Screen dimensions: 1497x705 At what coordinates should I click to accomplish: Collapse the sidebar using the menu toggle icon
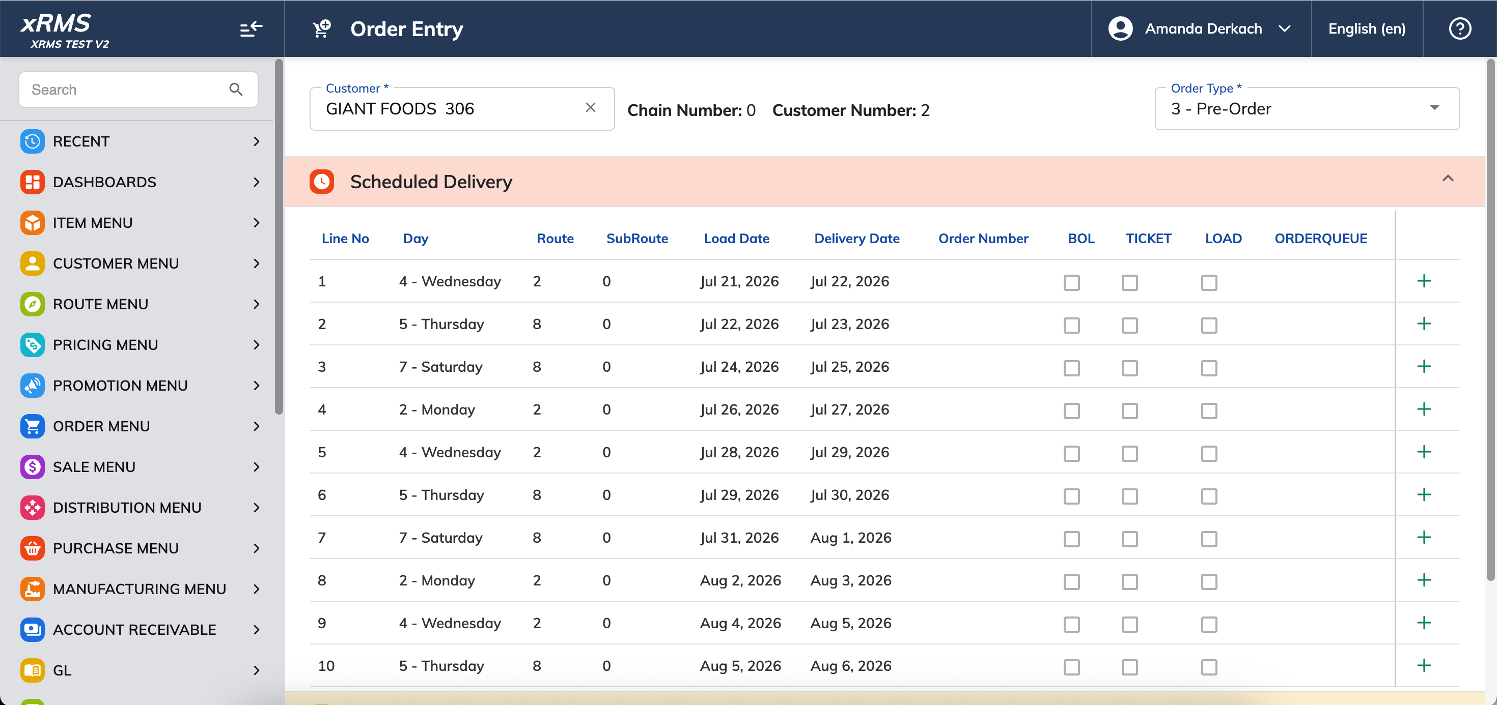pyautogui.click(x=251, y=28)
